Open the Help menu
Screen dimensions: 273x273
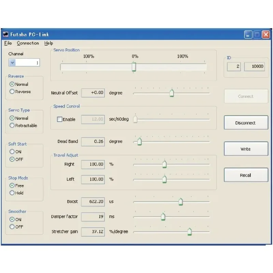point(48,43)
